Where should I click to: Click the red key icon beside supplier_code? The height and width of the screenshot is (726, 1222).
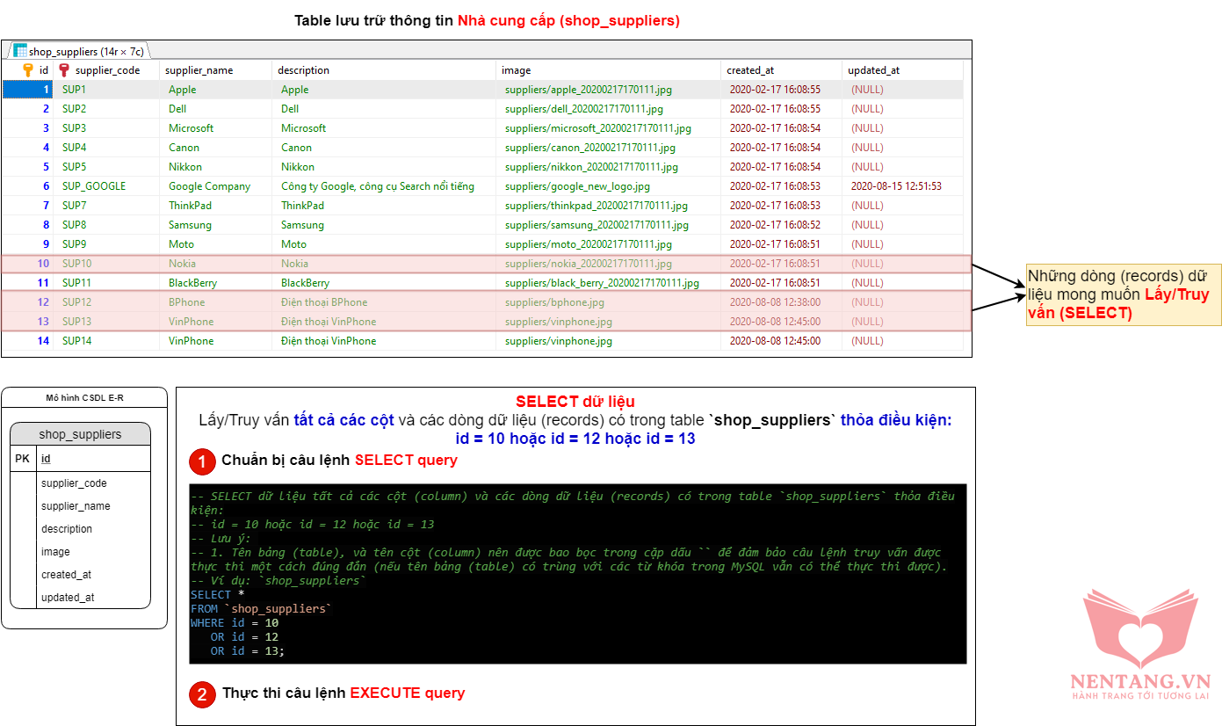pos(64,70)
